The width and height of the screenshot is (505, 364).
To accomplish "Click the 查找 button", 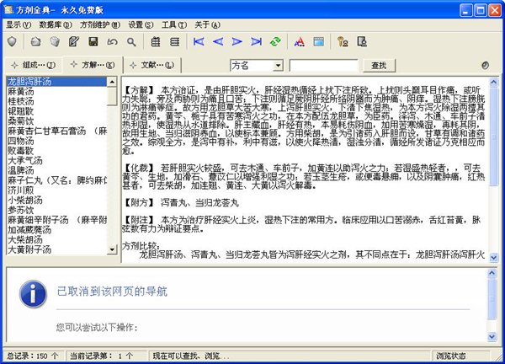I will tap(379, 66).
